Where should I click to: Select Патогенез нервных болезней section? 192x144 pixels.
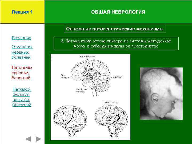click(x=22, y=73)
